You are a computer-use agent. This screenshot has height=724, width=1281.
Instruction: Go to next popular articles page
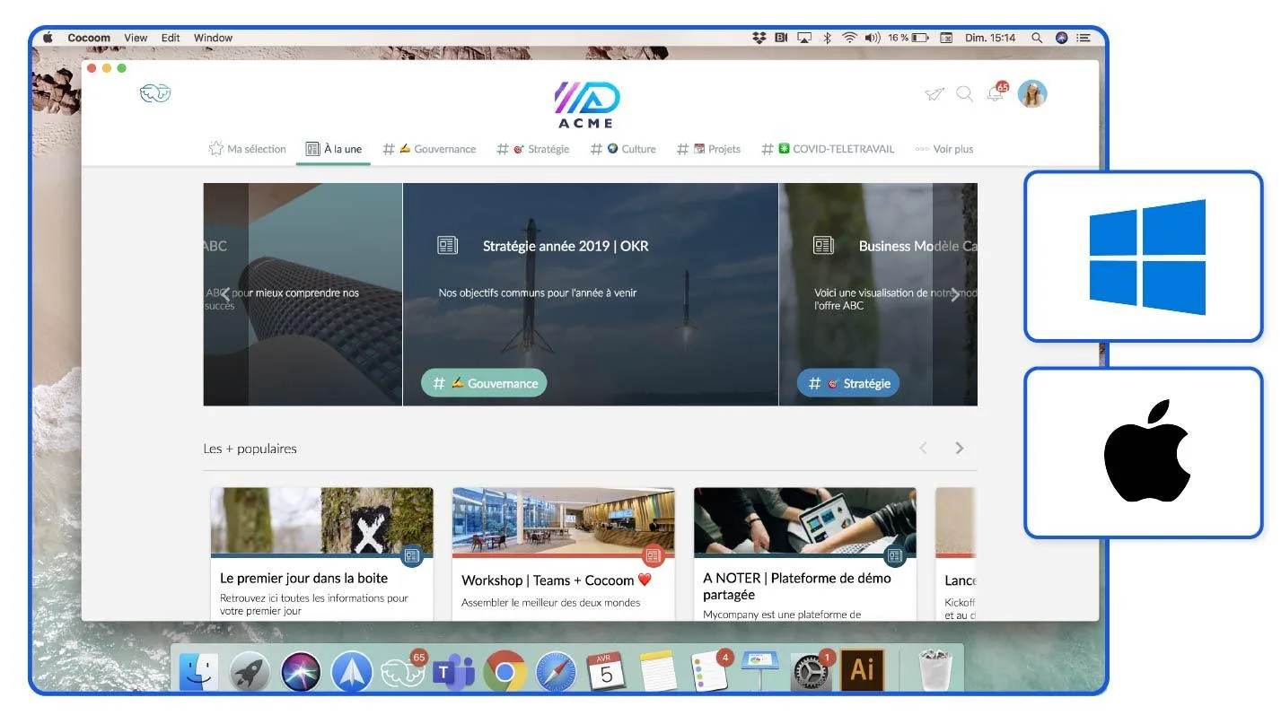coord(959,448)
